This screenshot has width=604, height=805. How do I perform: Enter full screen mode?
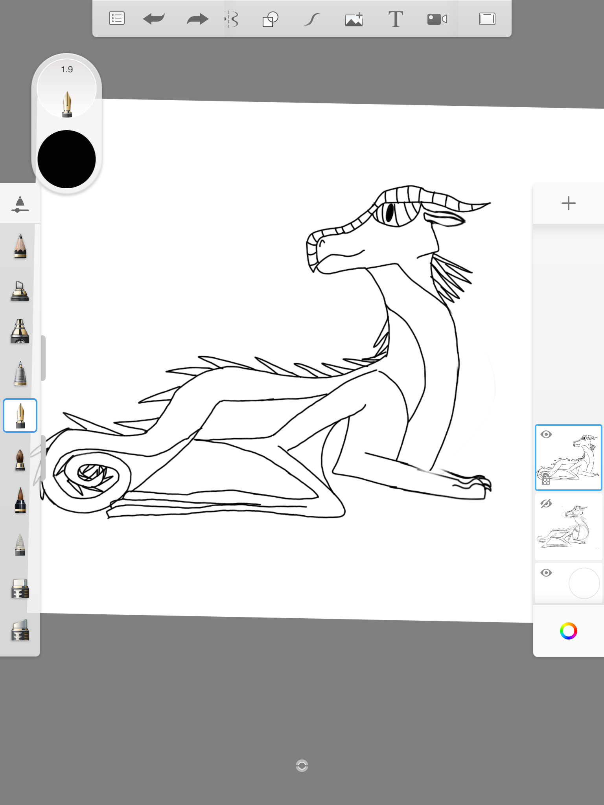point(487,19)
